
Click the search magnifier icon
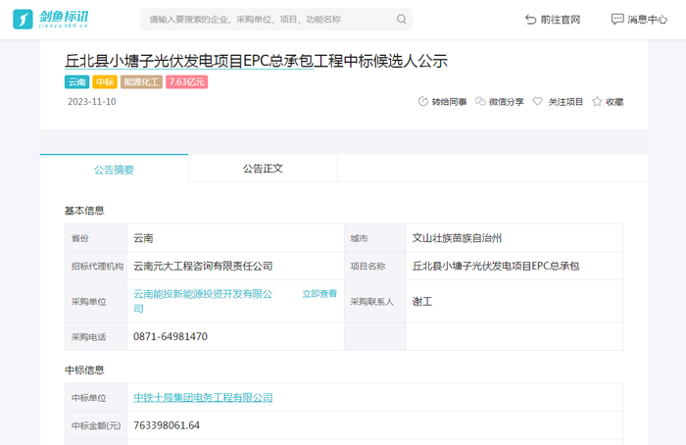click(401, 20)
